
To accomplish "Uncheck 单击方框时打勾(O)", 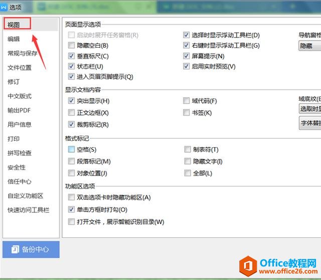I will click(71, 209).
